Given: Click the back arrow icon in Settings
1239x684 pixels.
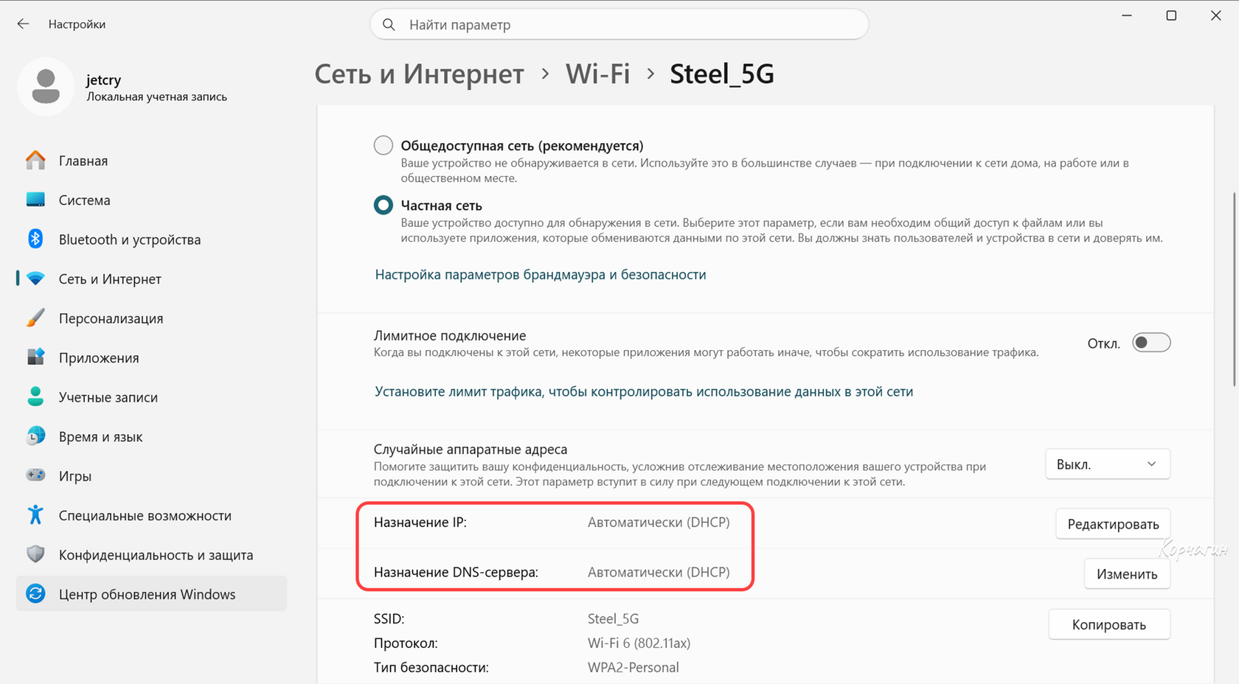Looking at the screenshot, I should point(23,24).
